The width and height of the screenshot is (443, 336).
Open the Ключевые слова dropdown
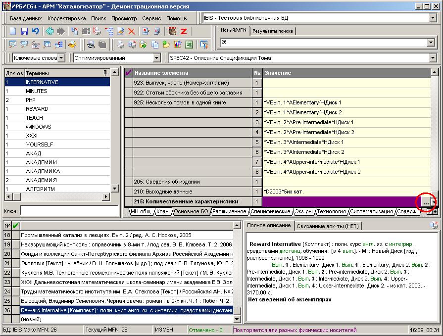pos(61,58)
